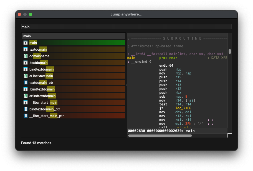The width and height of the screenshot is (253, 171).
Task: Choose the aBindtextdomain string result
Action: click(x=42, y=96)
